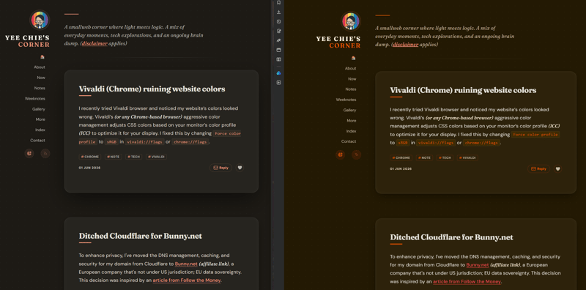This screenshot has width=586, height=290.
Task: Click the round icon left of RSS, right page
Action: tap(340, 155)
